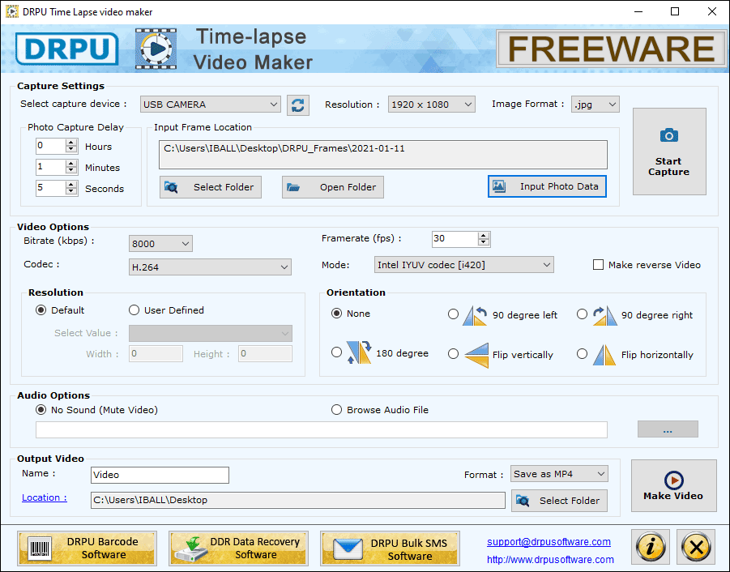Enable Make reverse Video checkbox
730x572 pixels.
point(598,265)
